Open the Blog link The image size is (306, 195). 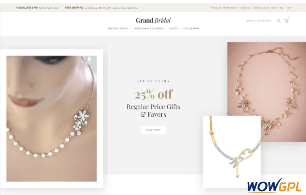tap(282, 8)
